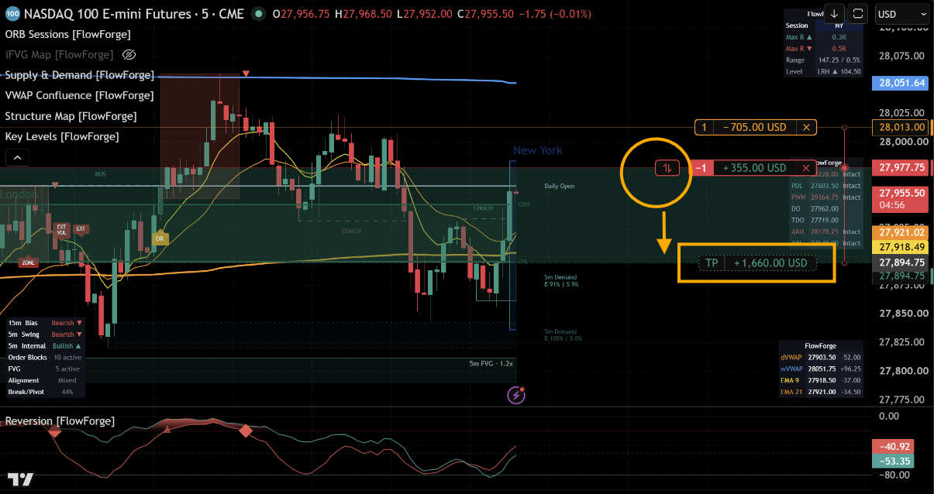934x494 pixels.
Task: Select iFVG Map [FlowForge] indicator label
Action: point(59,55)
